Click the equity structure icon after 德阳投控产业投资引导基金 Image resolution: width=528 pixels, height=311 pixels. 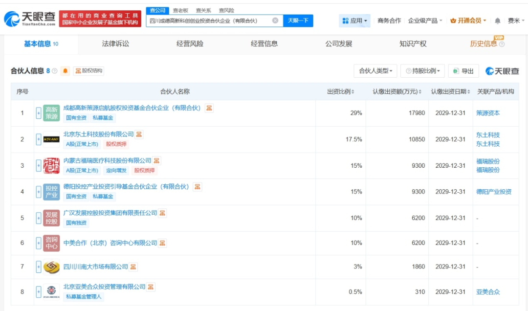click(198, 187)
